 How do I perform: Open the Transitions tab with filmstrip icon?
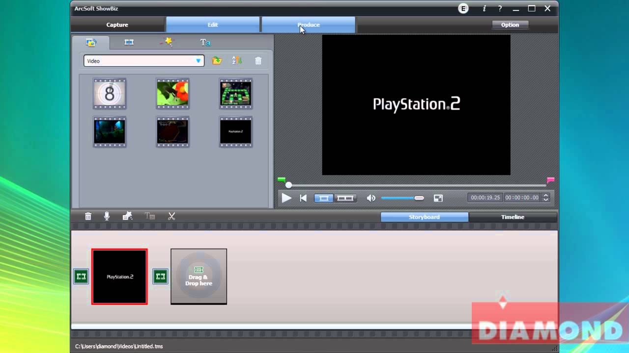click(129, 42)
